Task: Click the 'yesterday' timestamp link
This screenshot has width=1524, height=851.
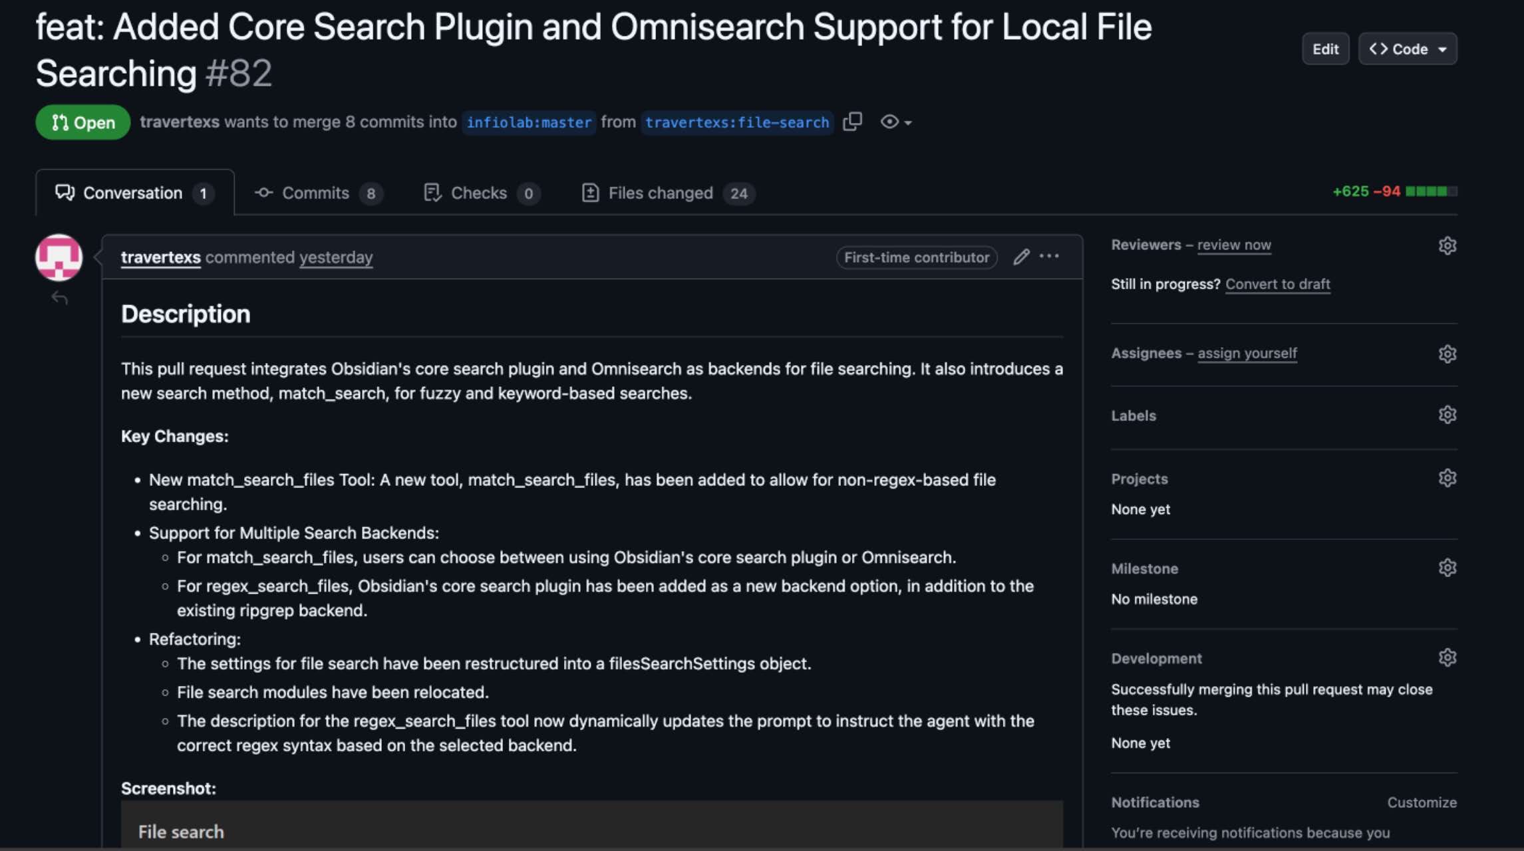Action: click(x=336, y=257)
